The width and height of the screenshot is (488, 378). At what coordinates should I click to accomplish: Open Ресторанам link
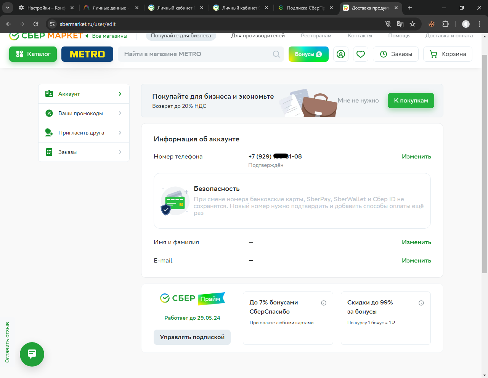point(316,36)
